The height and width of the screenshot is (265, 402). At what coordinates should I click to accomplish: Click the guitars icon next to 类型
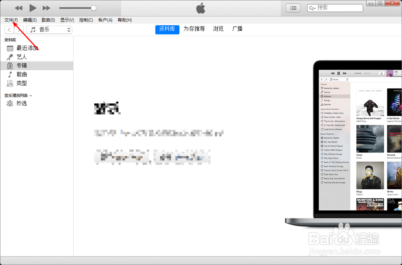click(x=10, y=83)
